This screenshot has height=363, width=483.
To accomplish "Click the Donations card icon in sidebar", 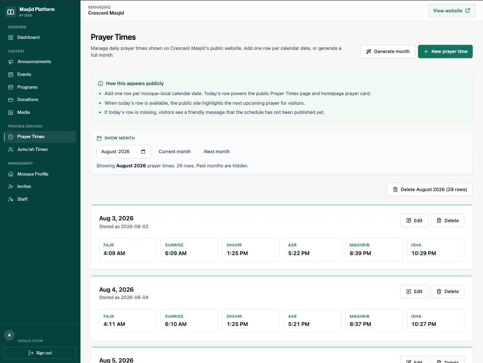I will (11, 100).
